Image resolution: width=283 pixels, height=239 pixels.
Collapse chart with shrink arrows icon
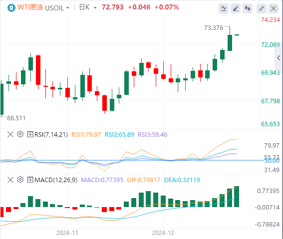(262, 8)
